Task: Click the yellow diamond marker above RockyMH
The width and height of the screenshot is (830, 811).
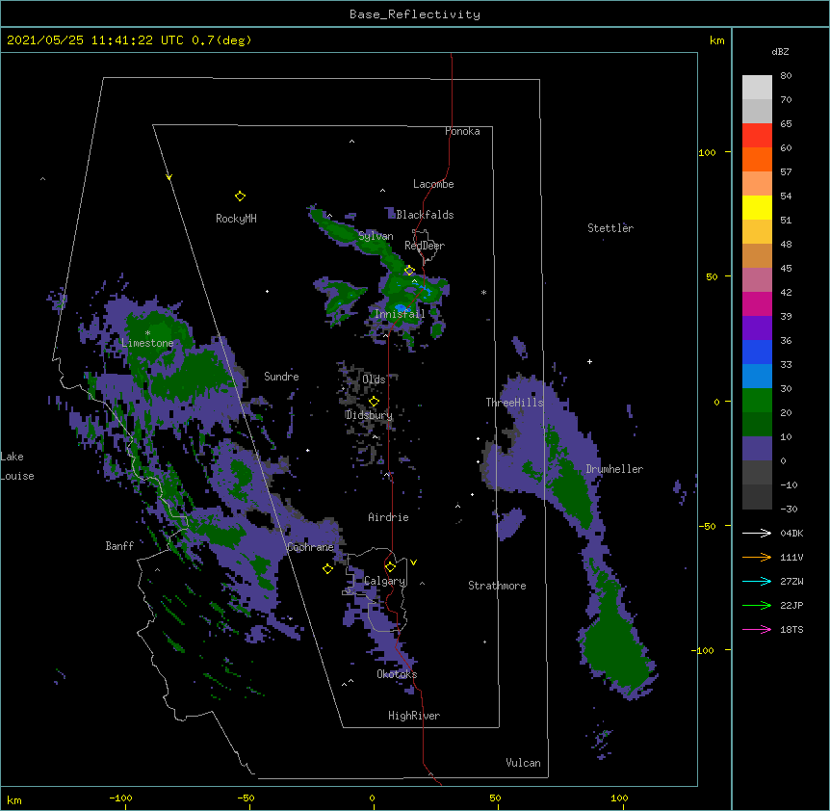Action: click(x=240, y=196)
